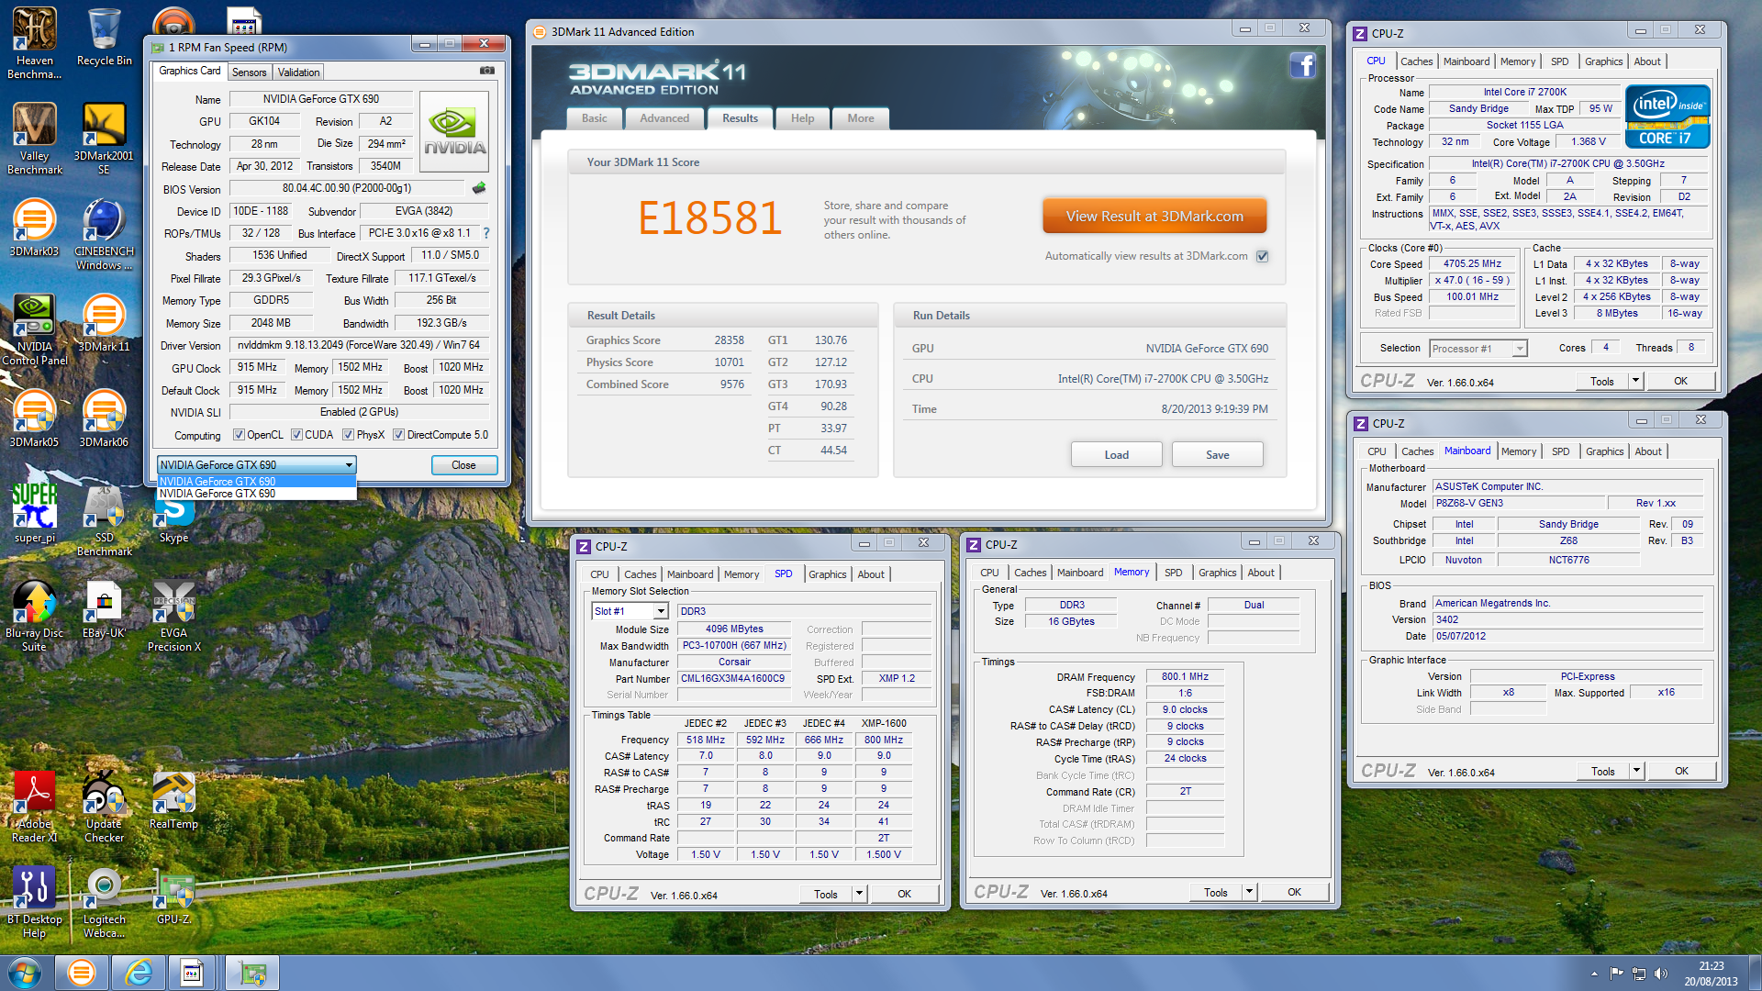Screen dimensions: 1762x991
Task: Launch super_pi desktop shortcut
Action: coord(35,514)
